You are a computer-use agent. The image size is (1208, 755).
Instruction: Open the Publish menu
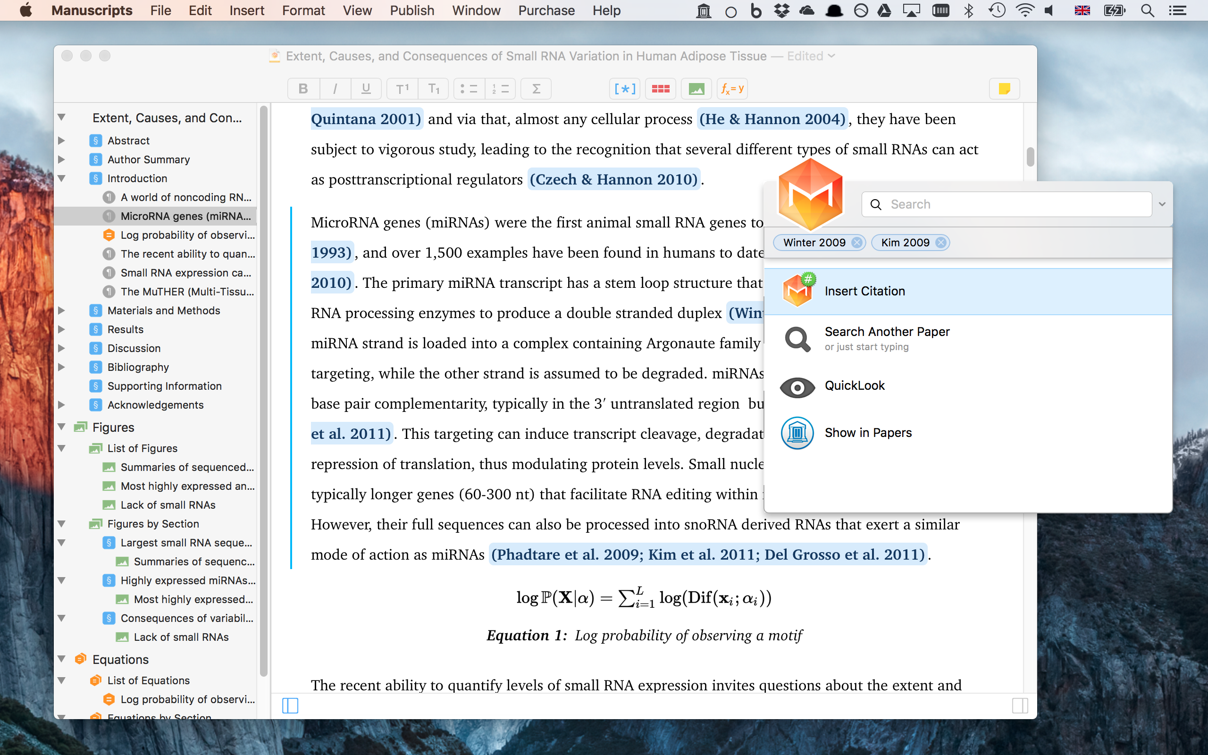click(412, 10)
